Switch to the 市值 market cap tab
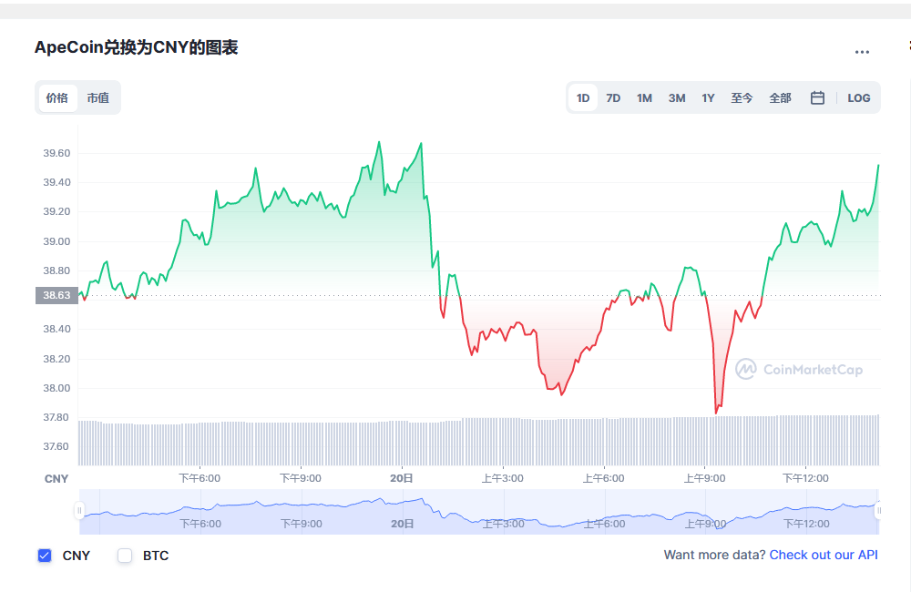Viewport: 911px width, 592px height. [98, 97]
